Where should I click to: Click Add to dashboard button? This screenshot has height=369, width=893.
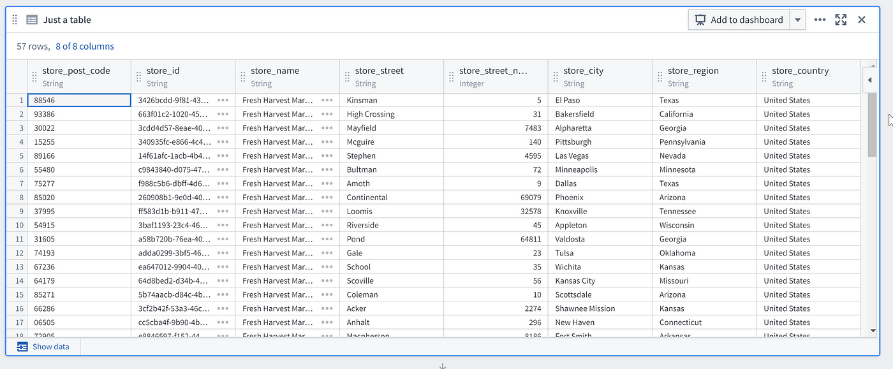739,20
